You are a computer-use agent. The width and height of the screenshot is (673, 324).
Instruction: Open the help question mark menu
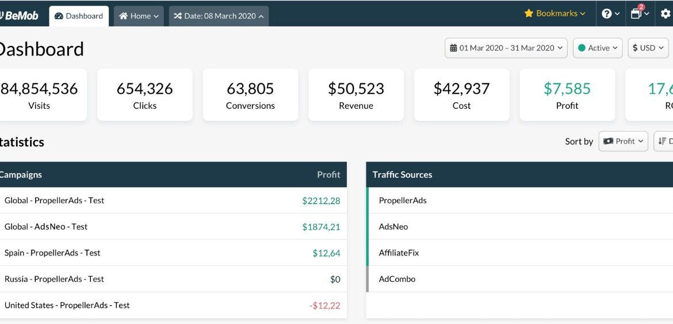(x=611, y=14)
